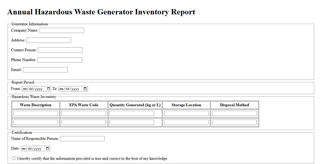This screenshot has width=322, height=164.
Task: Focus the Email input field
Action: point(45,70)
